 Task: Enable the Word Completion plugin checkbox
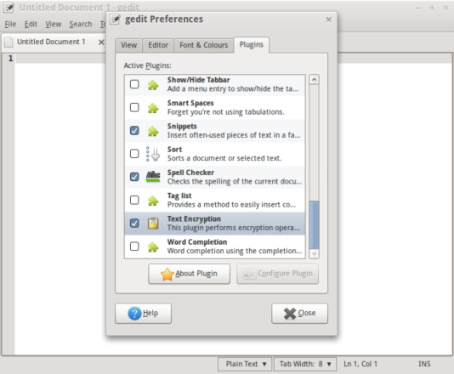(x=134, y=246)
